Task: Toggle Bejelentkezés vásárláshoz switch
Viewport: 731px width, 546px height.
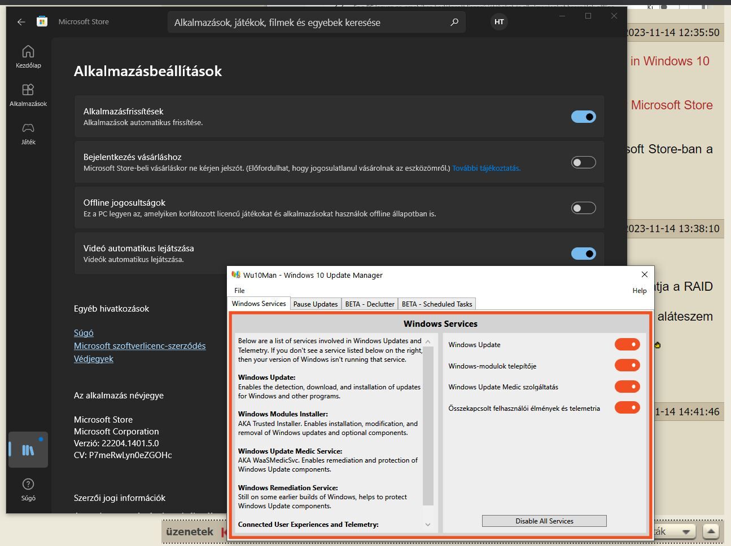Action: 584,162
